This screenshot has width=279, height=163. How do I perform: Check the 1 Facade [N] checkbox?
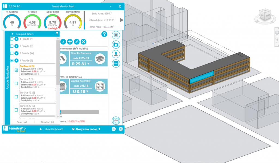click(12, 39)
